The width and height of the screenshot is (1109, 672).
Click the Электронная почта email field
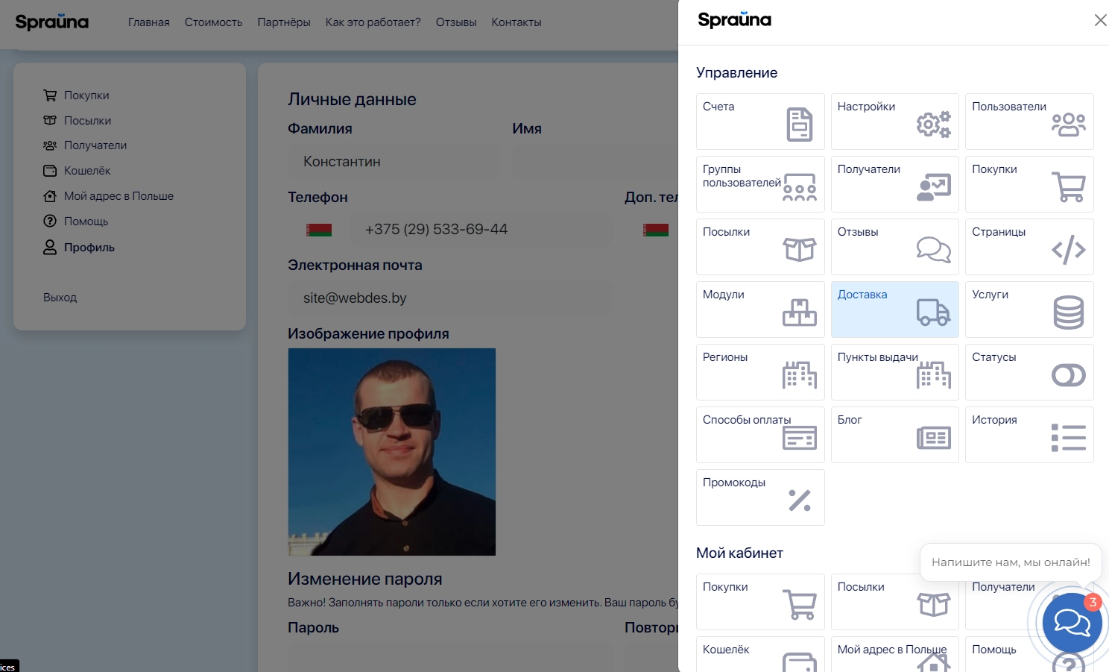pyautogui.click(x=449, y=298)
